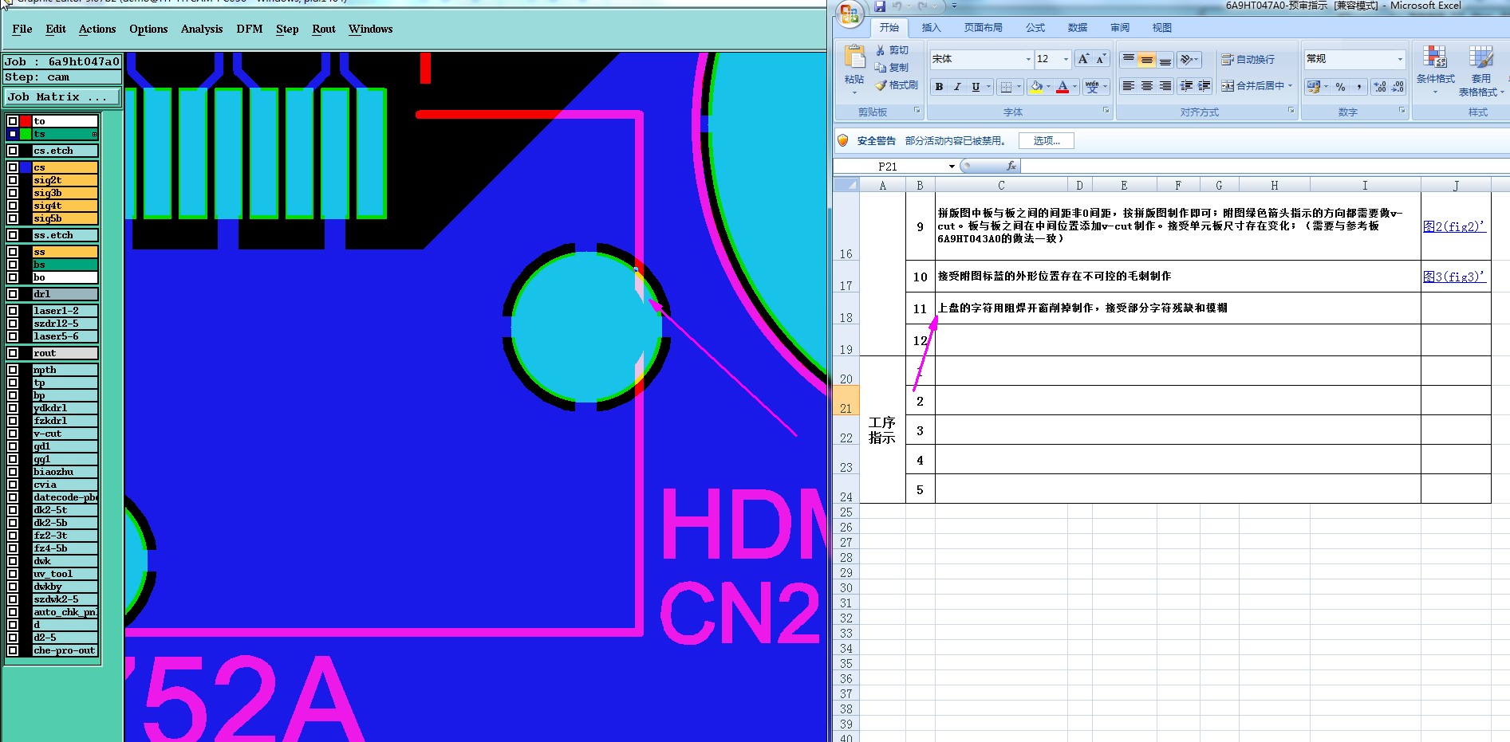This screenshot has width=1510, height=742.
Task: Align text right horizontally
Action: pyautogui.click(x=1165, y=86)
